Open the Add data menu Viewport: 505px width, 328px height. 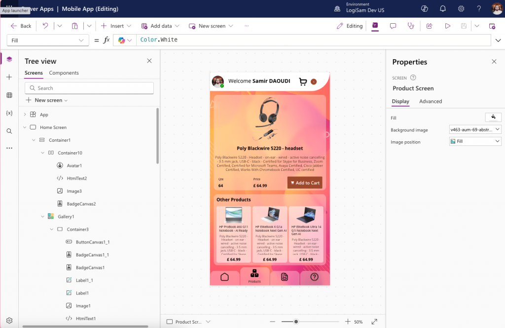tap(160, 26)
